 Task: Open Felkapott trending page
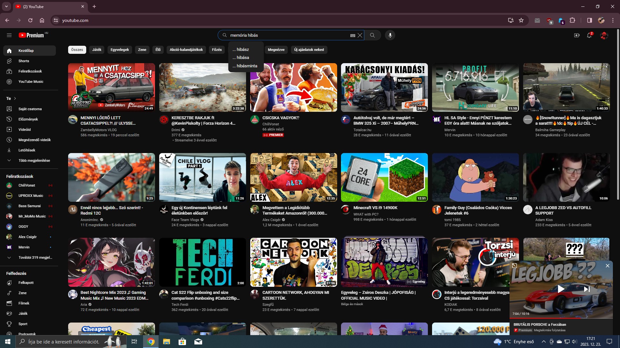coord(29,283)
